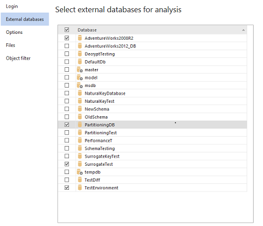Select the AdventureWorks2008R2 row name
This screenshot has width=263, height=226.
coord(109,38)
